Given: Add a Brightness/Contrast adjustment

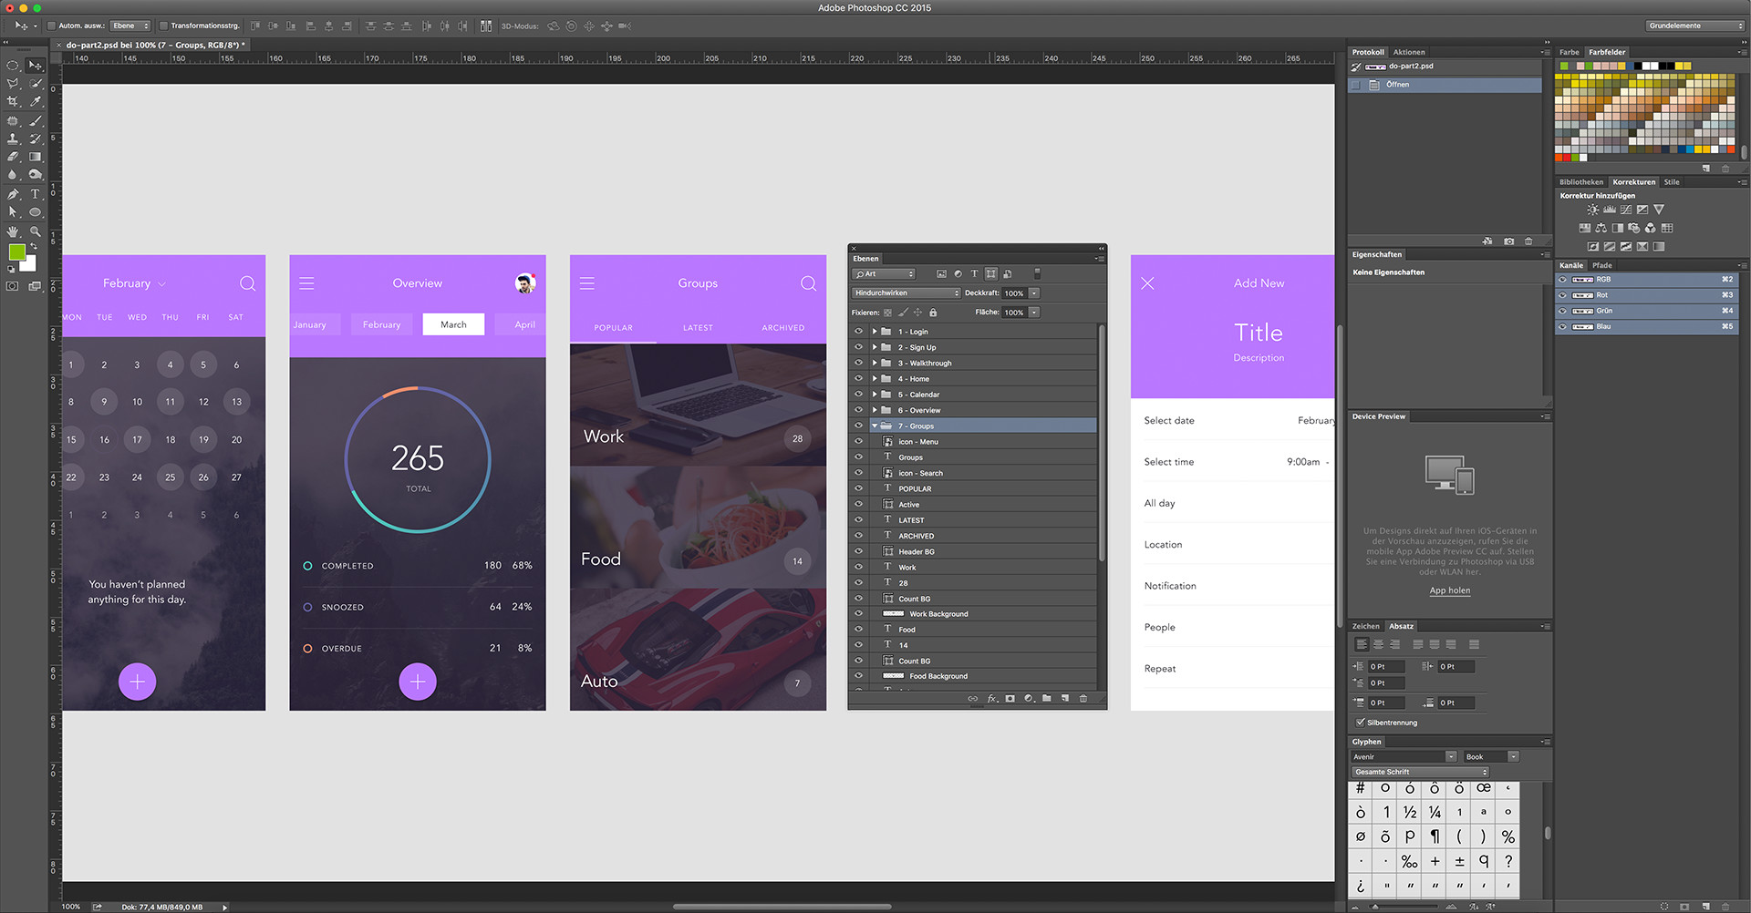Looking at the screenshot, I should point(1592,210).
